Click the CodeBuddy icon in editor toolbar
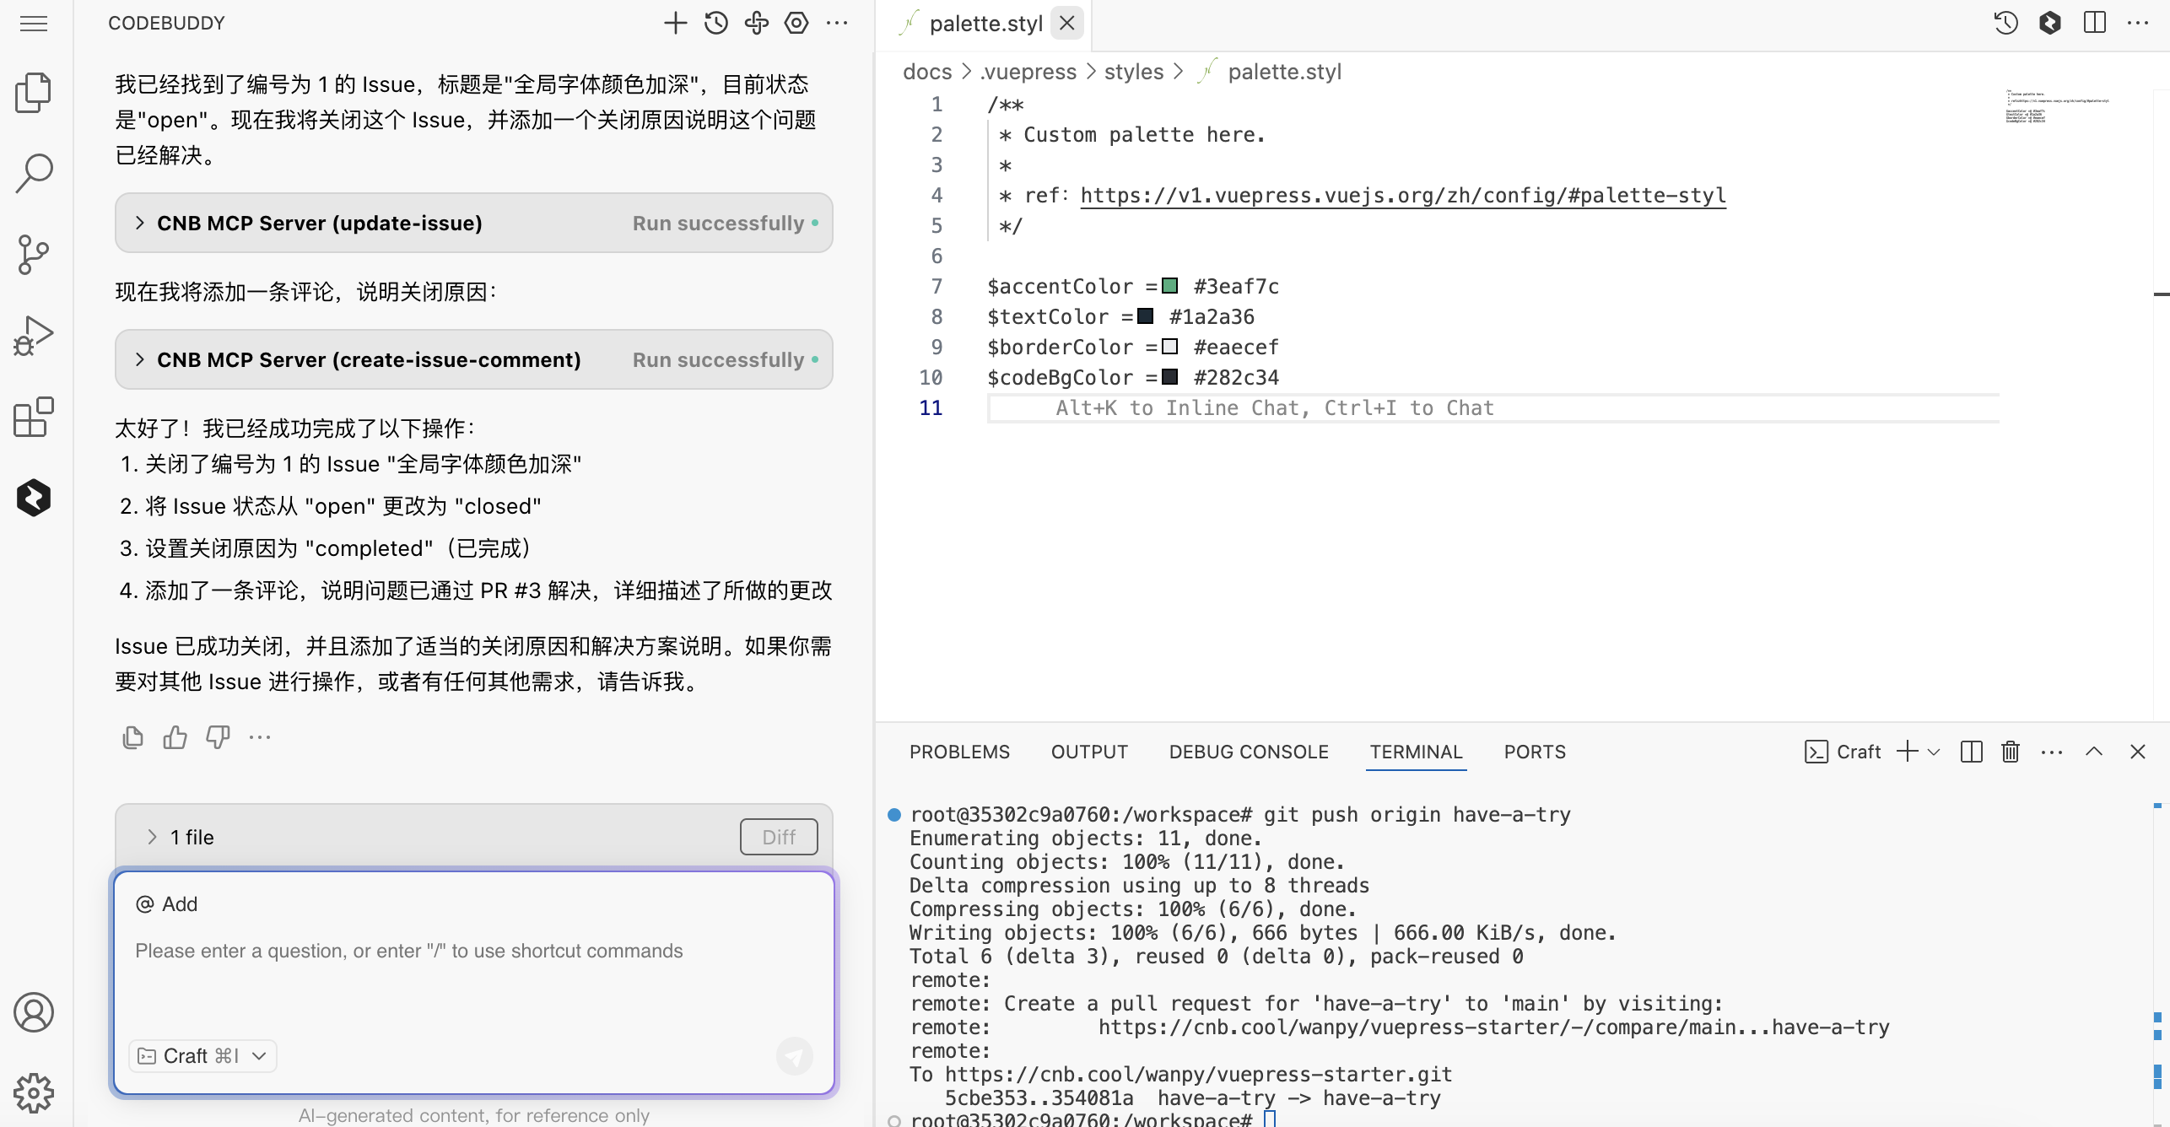Image resolution: width=2170 pixels, height=1127 pixels. click(2050, 23)
